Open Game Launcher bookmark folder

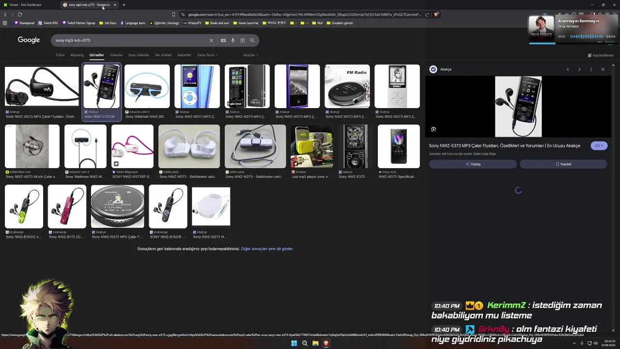[x=246, y=23]
